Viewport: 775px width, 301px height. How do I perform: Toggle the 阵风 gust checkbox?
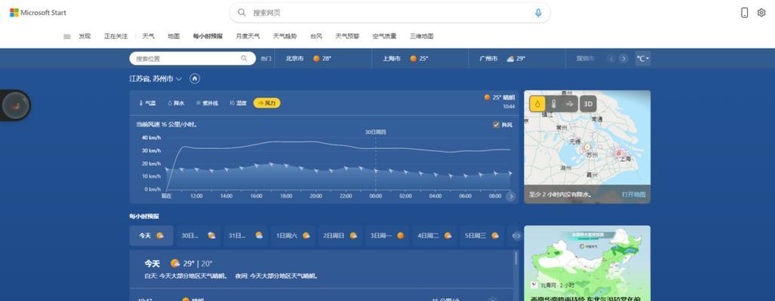pos(497,125)
